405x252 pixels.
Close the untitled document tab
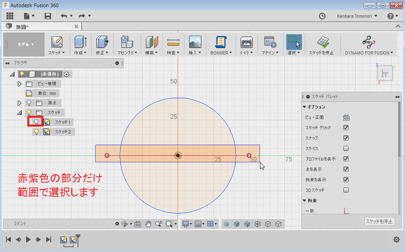(76, 27)
